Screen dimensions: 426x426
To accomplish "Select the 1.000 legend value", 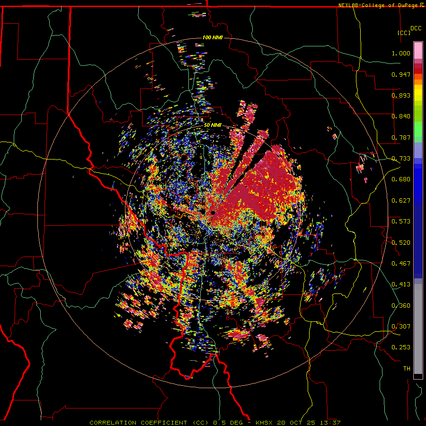I will 401,53.
